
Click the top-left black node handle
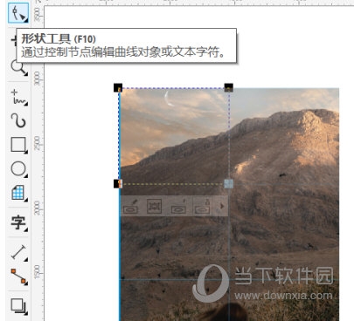click(x=118, y=88)
